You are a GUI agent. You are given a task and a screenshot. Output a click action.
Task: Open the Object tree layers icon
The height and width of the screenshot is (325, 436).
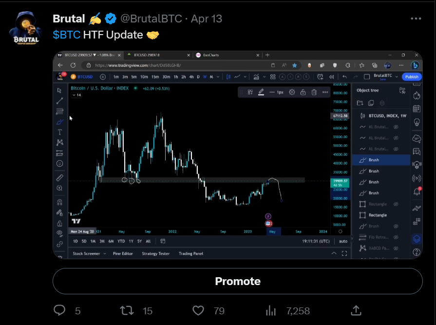[x=417, y=239]
